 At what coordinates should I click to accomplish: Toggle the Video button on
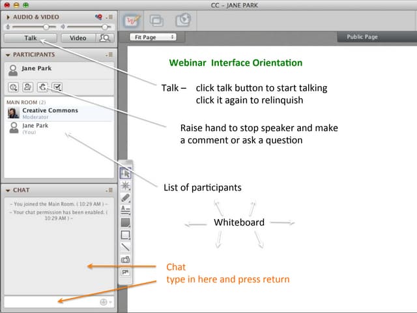(x=78, y=38)
